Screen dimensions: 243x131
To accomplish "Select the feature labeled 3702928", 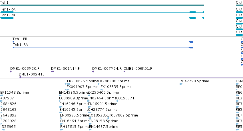I will tap(9, 121).
